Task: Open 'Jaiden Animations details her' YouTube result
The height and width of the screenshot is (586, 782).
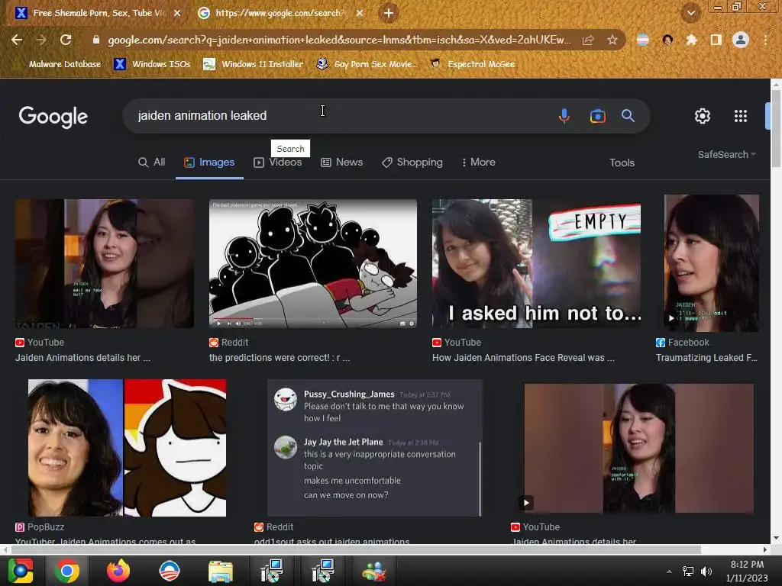Action: 82,358
